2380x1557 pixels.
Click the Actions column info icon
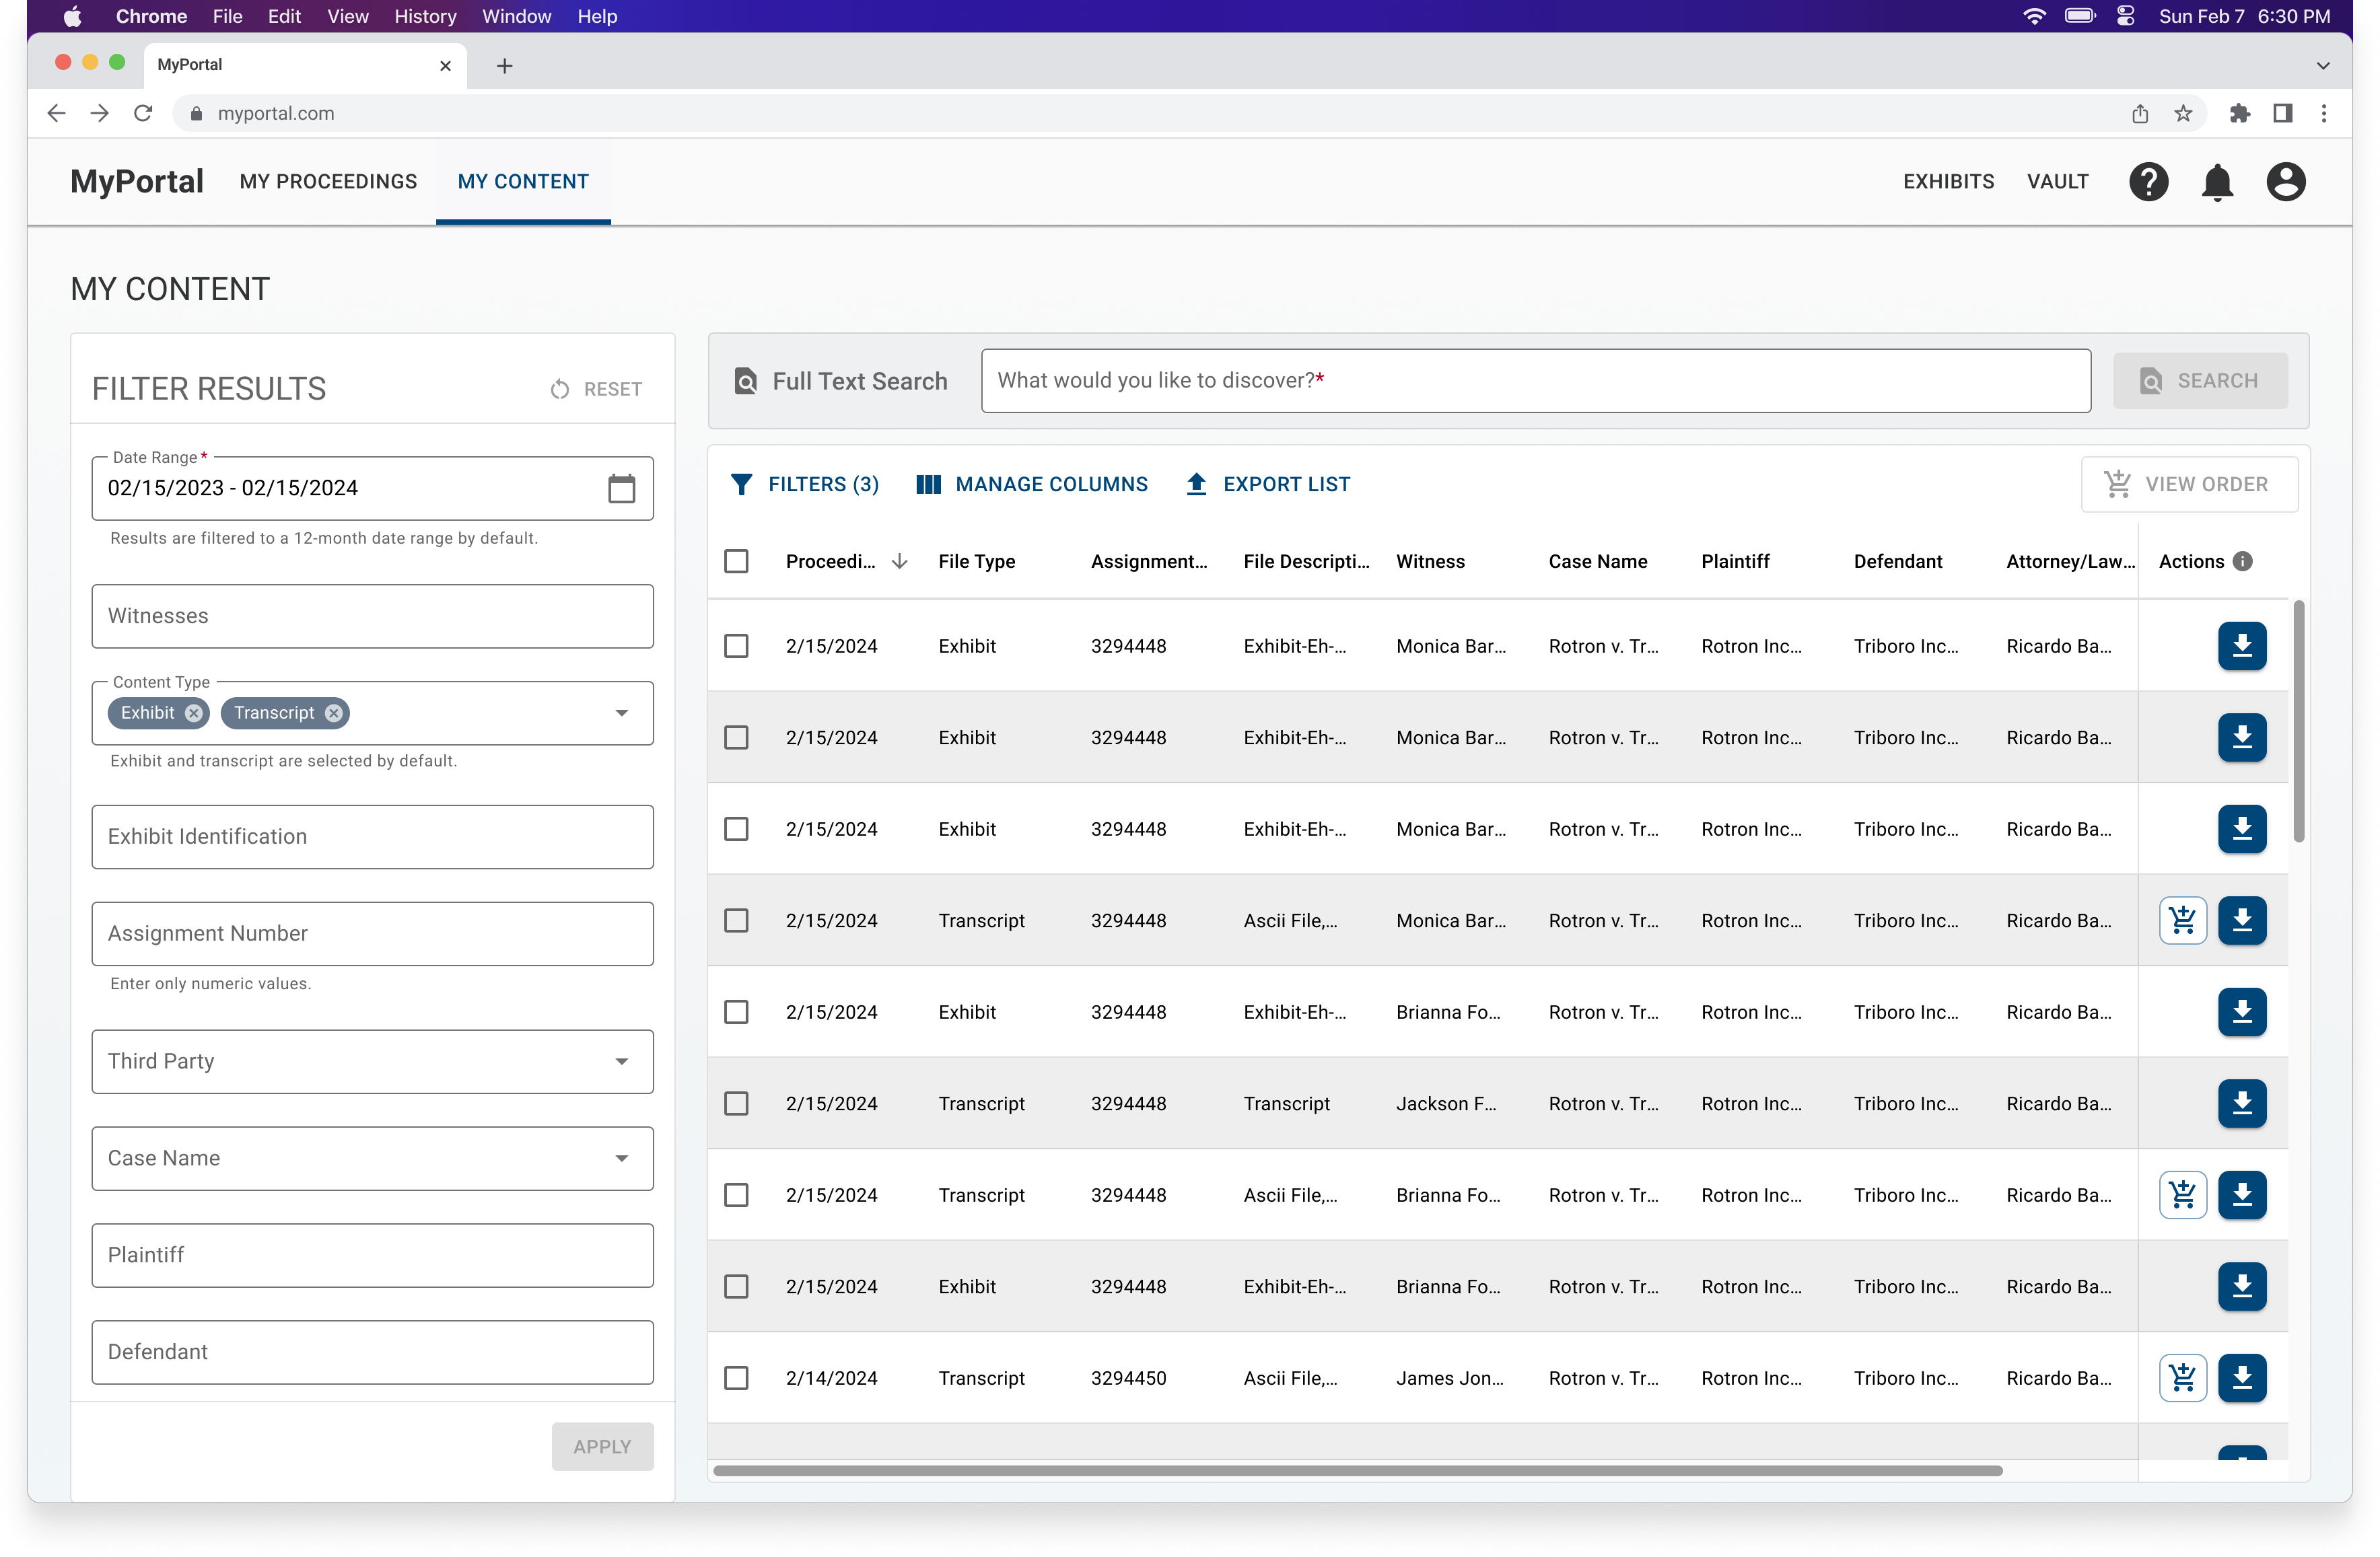2243,562
